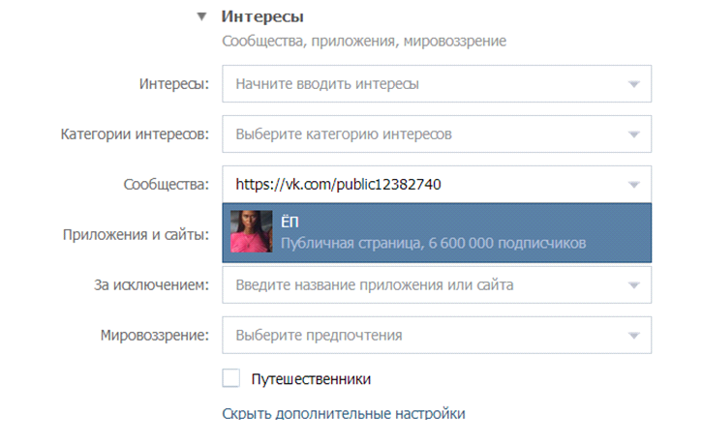The height and width of the screenshot is (445, 702).
Task: Collapse the Интересы section triangle
Action: [202, 17]
